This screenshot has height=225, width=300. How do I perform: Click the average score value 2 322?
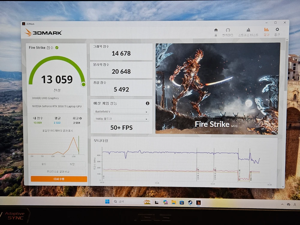tap(57, 123)
